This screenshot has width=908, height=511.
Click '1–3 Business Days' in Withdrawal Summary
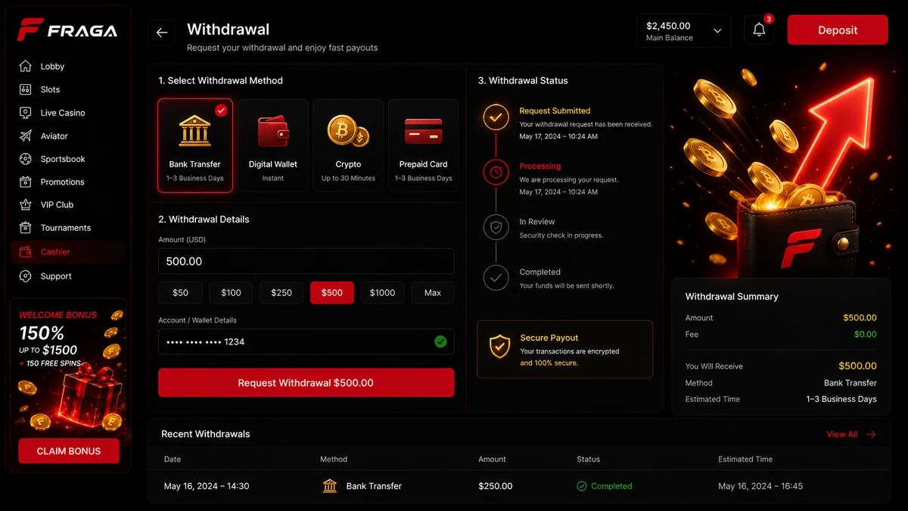(x=841, y=399)
